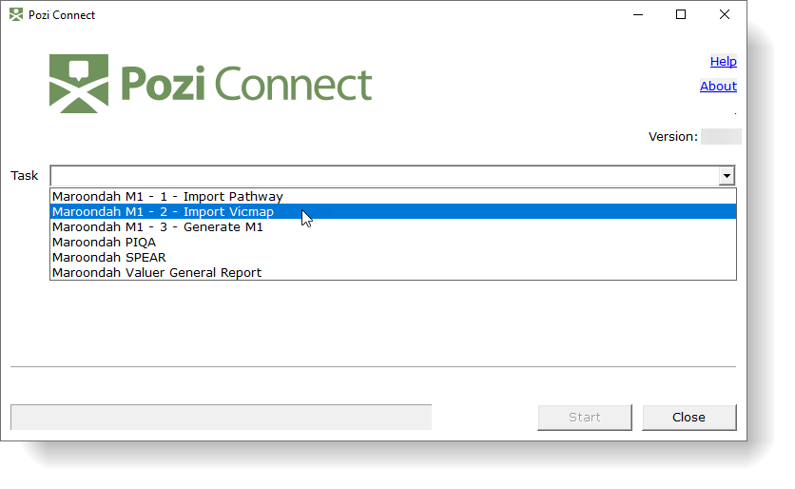The width and height of the screenshot is (795, 489).
Task: Select Maroondah M1 - 1 - Import Pathway
Action: tap(167, 197)
